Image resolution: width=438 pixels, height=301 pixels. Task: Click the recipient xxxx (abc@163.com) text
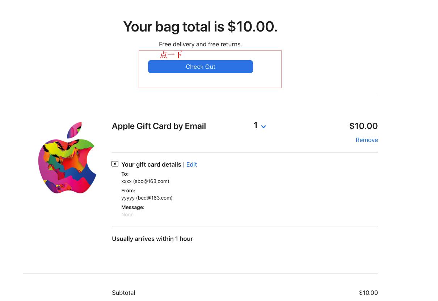coord(145,181)
